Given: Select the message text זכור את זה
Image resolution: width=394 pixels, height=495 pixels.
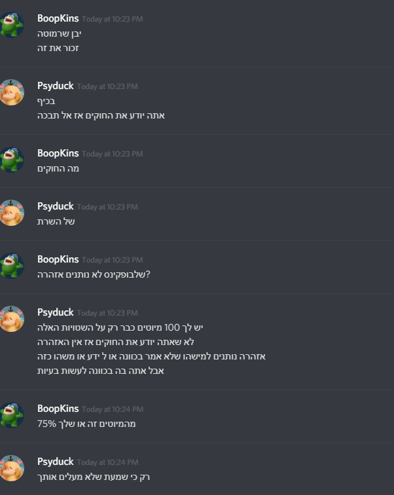Looking at the screenshot, I should 58,48.
